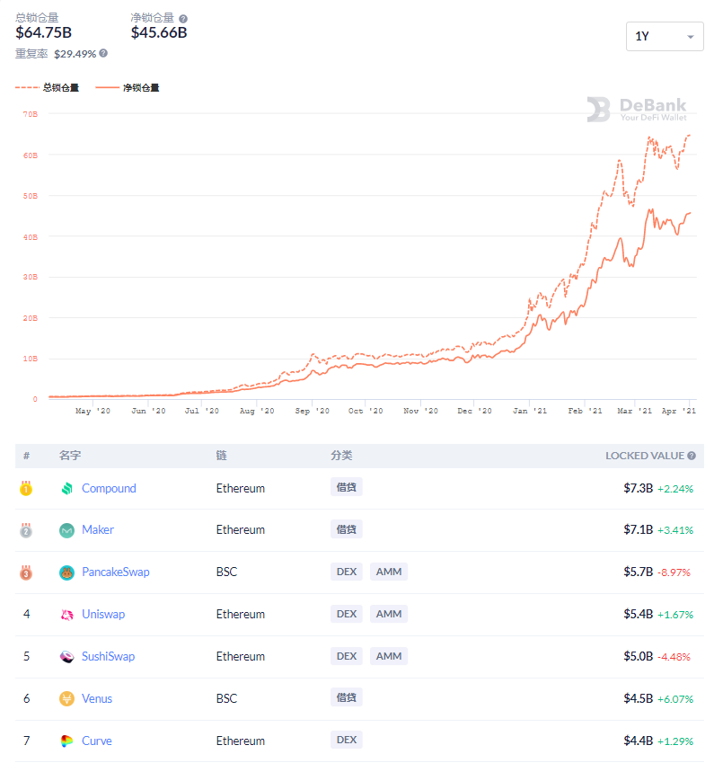This screenshot has height=763, width=714.
Task: Click the Apr '21 x-axis label
Action: pyautogui.click(x=678, y=412)
